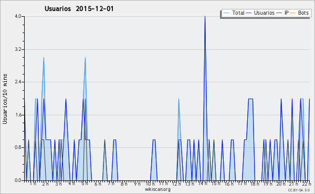Screen dimensions: 315x194
Task: Click the '18 h' x-axis label
Action: [255, 184]
